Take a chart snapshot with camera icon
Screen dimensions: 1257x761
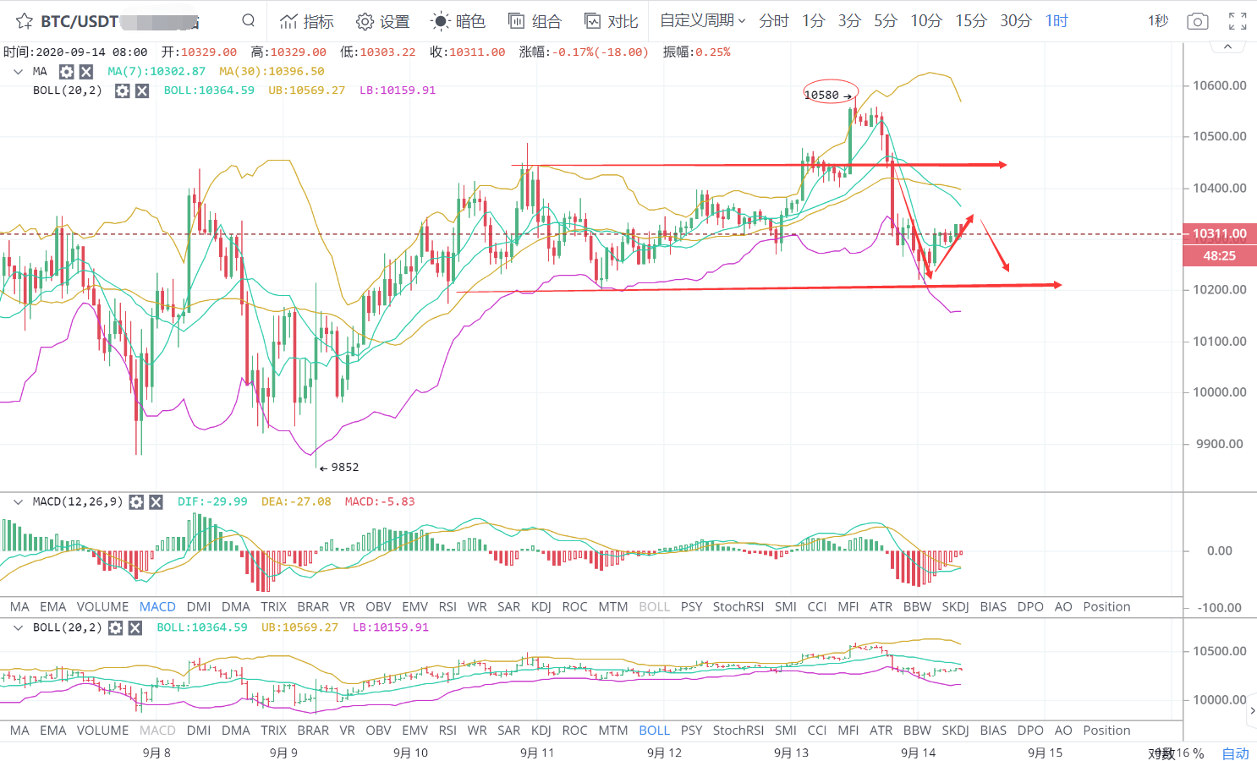(x=1197, y=21)
